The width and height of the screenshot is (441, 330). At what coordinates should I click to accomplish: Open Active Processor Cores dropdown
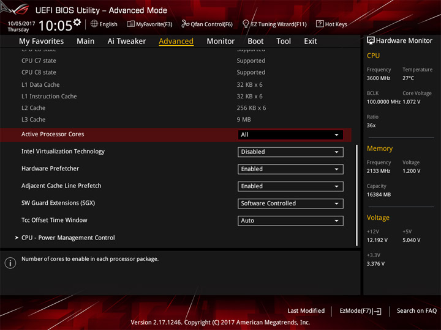[290, 134]
